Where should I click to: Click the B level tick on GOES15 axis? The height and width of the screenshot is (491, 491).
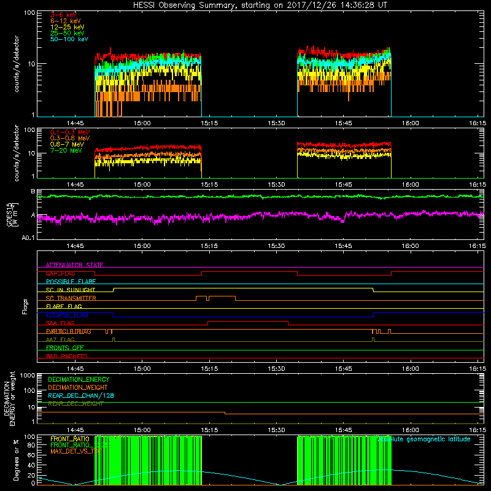pos(33,191)
